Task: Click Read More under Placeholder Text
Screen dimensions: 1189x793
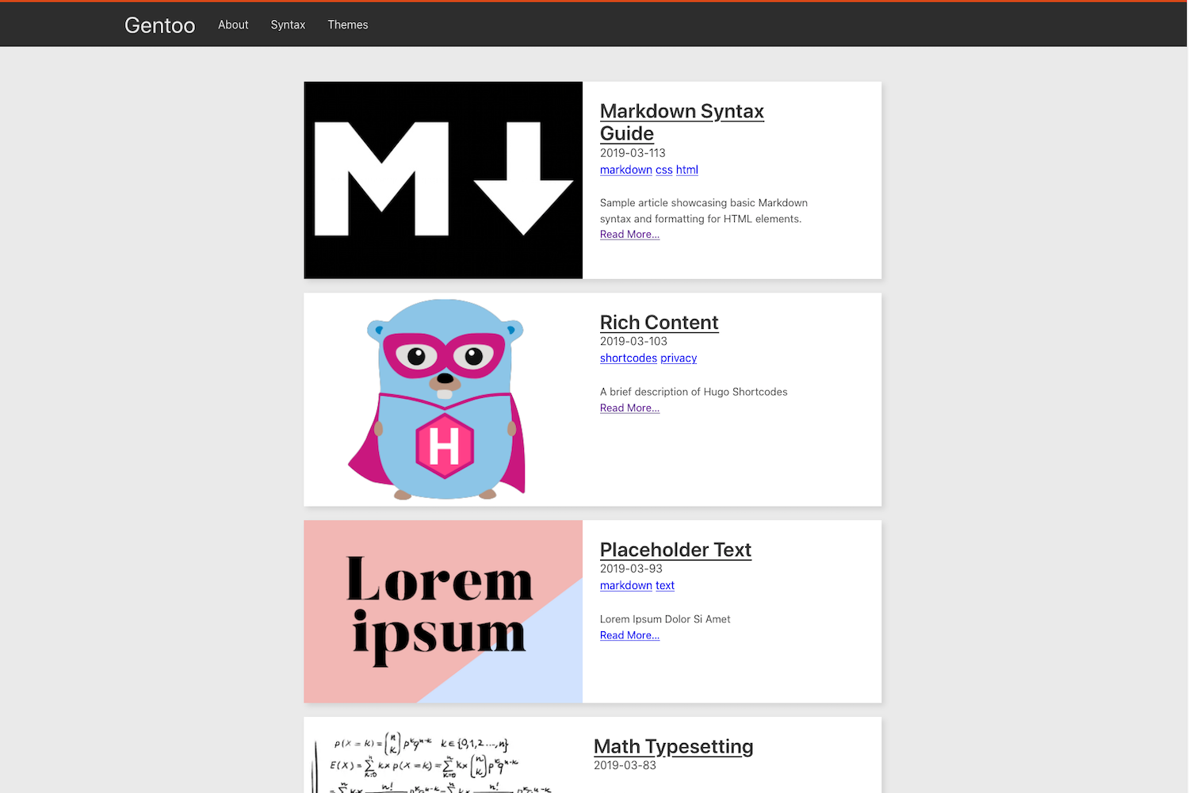Action: pos(629,635)
